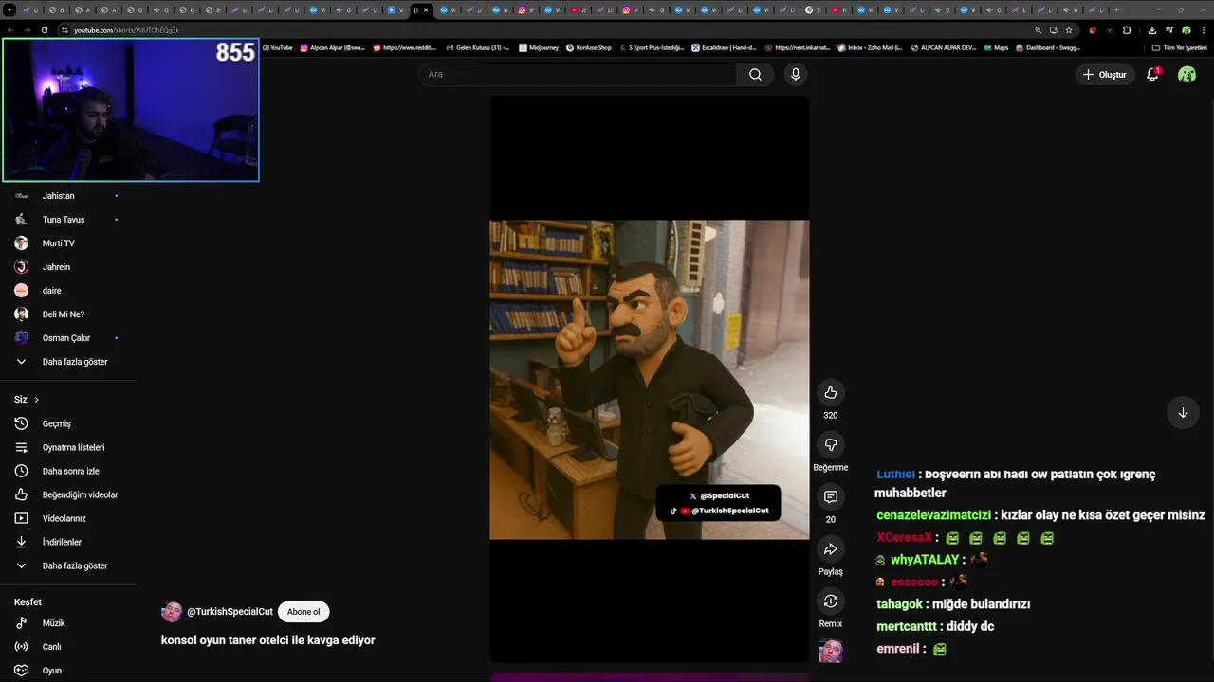The height and width of the screenshot is (682, 1214).
Task: Open Excalidraw bookmark
Action: coord(724,47)
